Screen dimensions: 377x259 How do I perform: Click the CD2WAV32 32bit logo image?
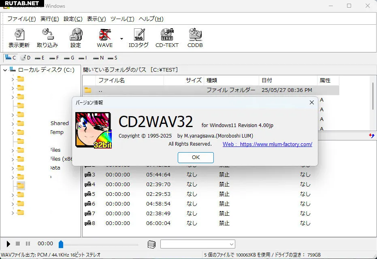click(93, 130)
